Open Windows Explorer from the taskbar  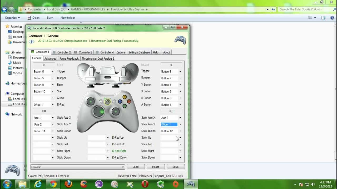pyautogui.click(x=23, y=184)
